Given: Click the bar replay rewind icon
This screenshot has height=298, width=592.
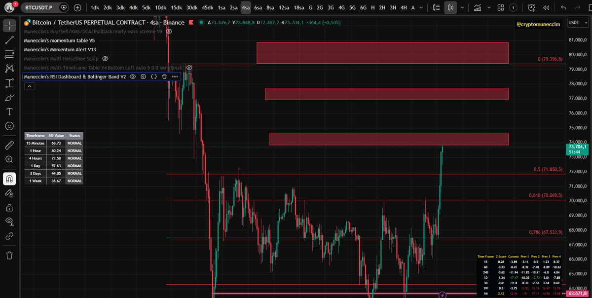Looking at the screenshot, I should point(546,8).
